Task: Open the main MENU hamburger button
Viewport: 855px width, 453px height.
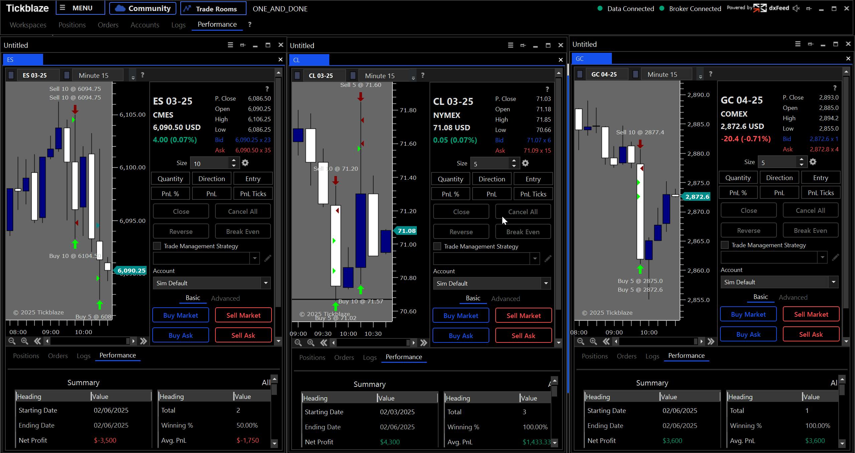Action: tap(80, 8)
